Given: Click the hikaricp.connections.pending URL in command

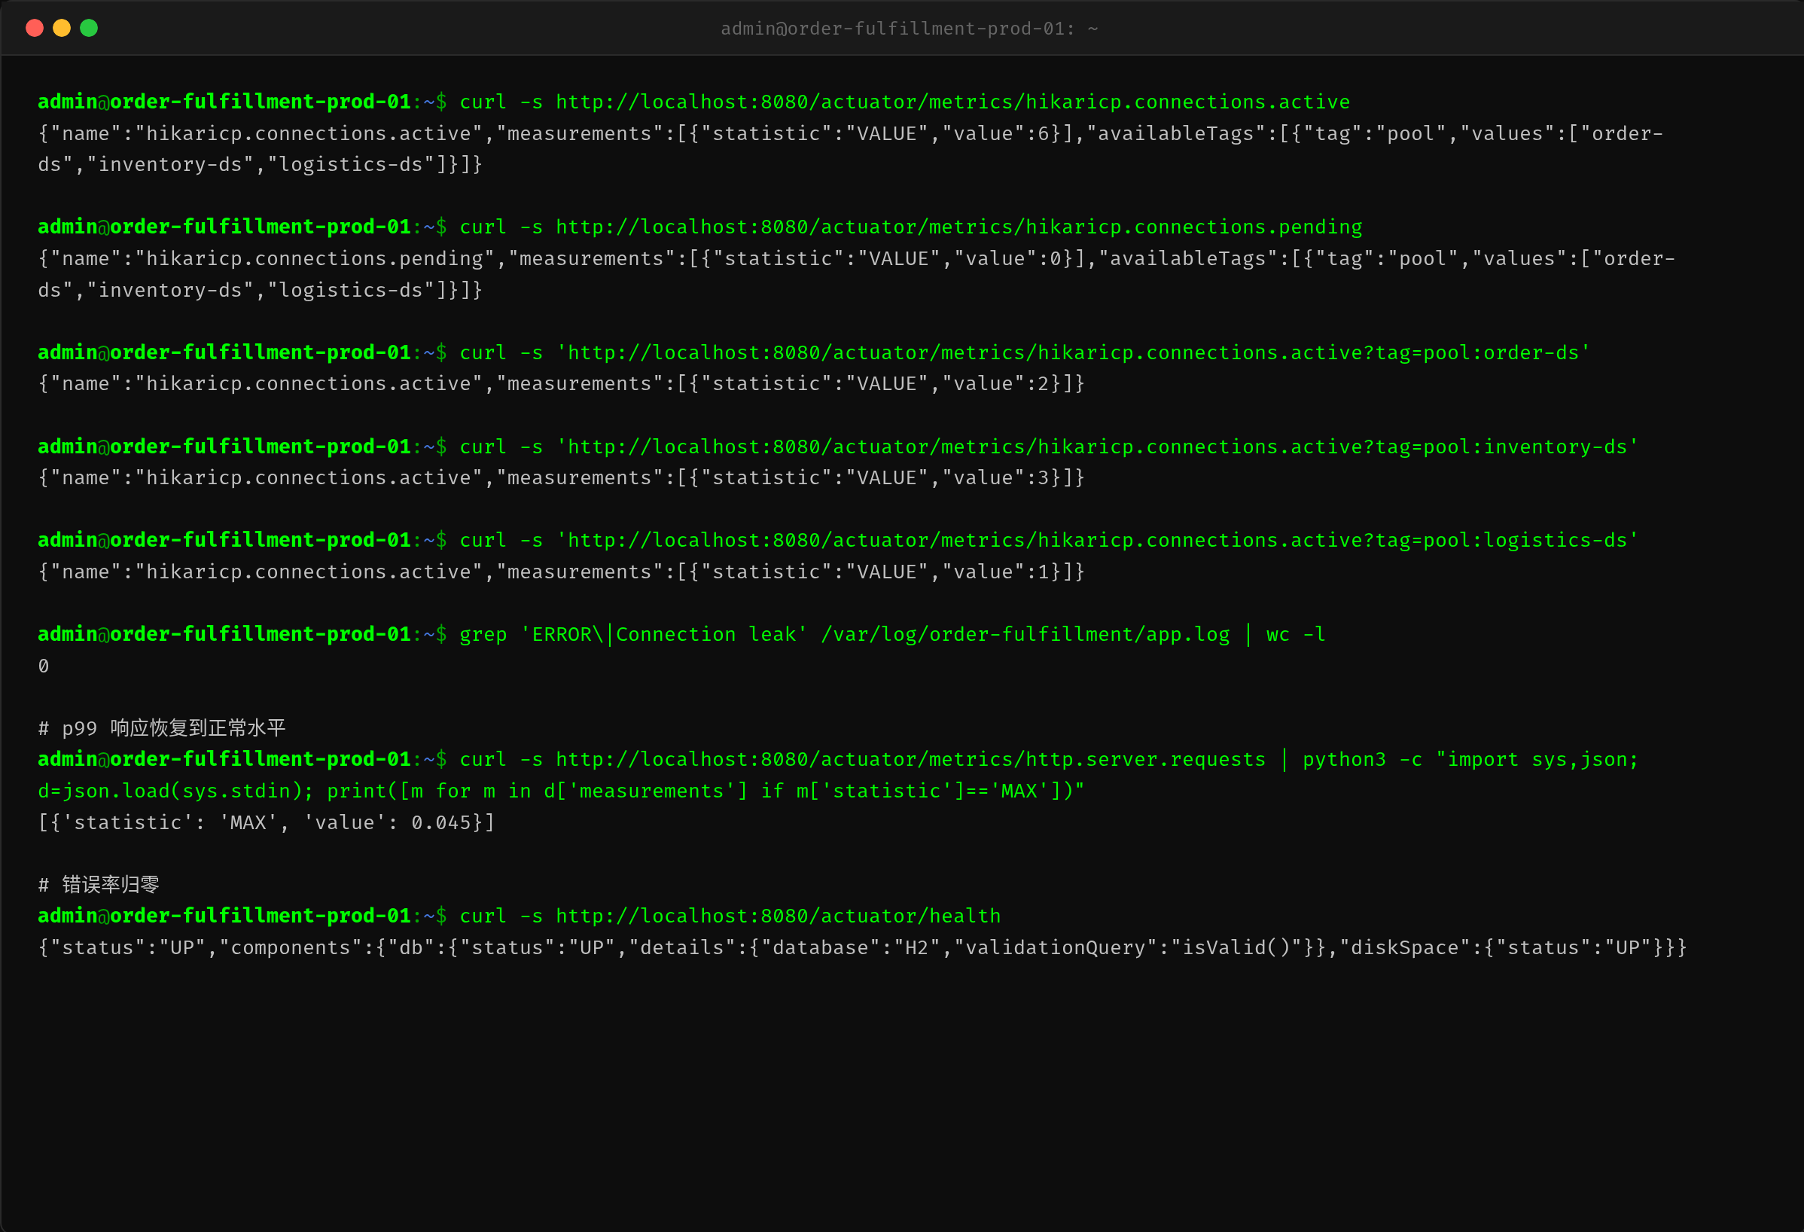Looking at the screenshot, I should 958,227.
